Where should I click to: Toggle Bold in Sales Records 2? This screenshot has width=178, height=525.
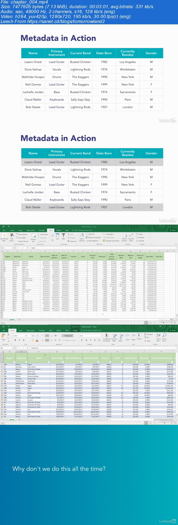[15, 340]
